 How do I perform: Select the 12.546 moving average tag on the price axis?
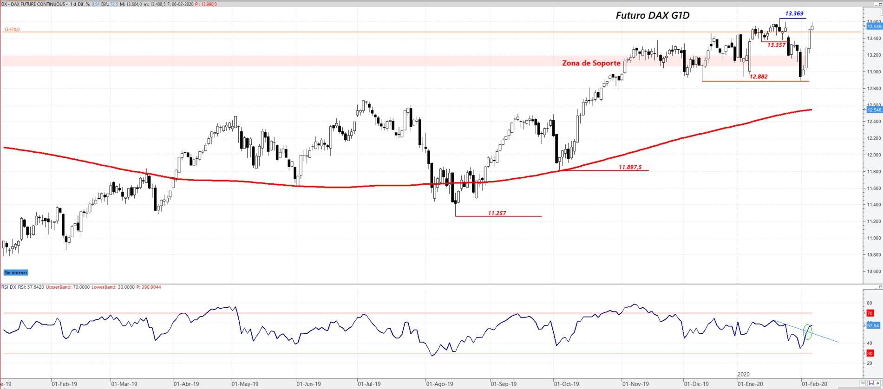point(874,110)
